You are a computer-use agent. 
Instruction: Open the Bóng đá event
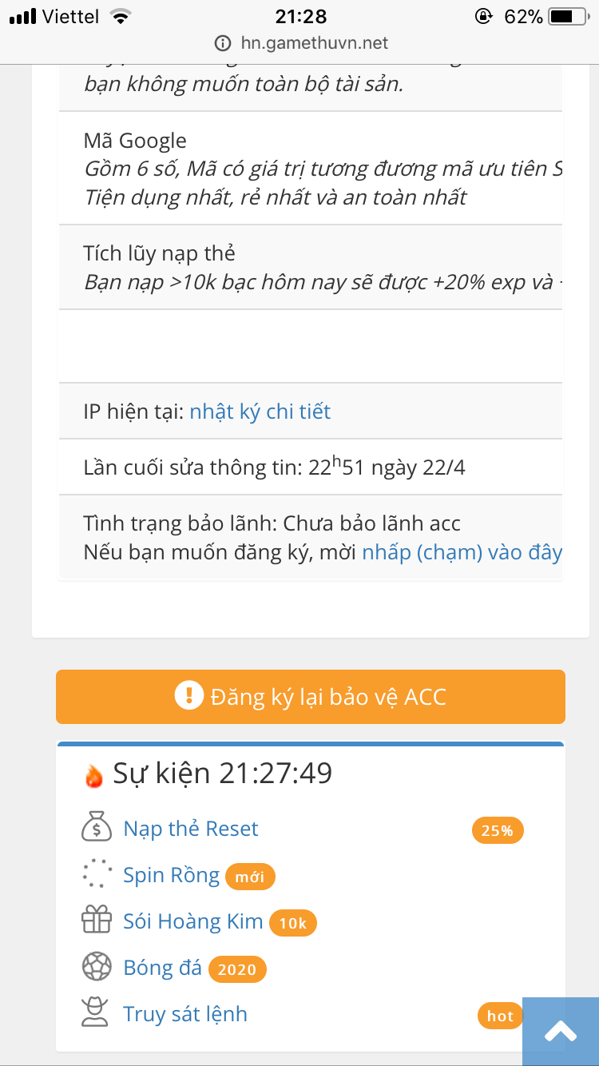tap(162, 968)
